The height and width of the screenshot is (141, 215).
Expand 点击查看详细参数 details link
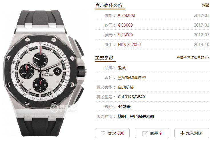click(193, 57)
